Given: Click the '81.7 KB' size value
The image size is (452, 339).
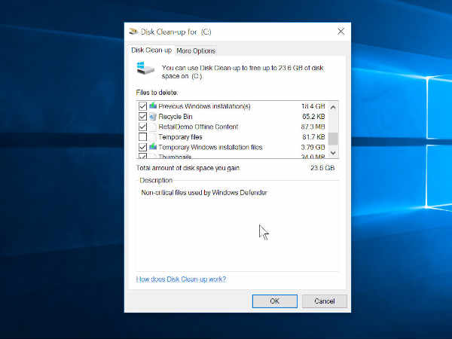Looking at the screenshot, I should point(313,137).
